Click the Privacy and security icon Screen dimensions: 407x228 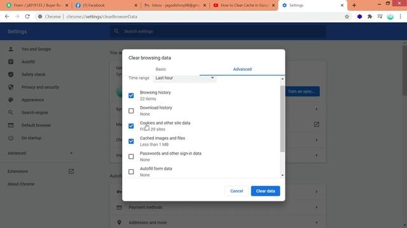[11, 87]
